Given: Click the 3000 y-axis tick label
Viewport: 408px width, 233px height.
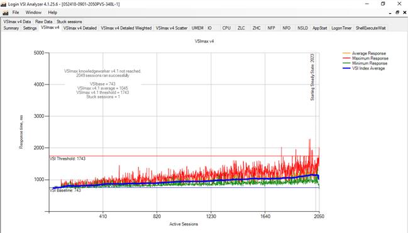Looking at the screenshot, I should pos(39,116).
